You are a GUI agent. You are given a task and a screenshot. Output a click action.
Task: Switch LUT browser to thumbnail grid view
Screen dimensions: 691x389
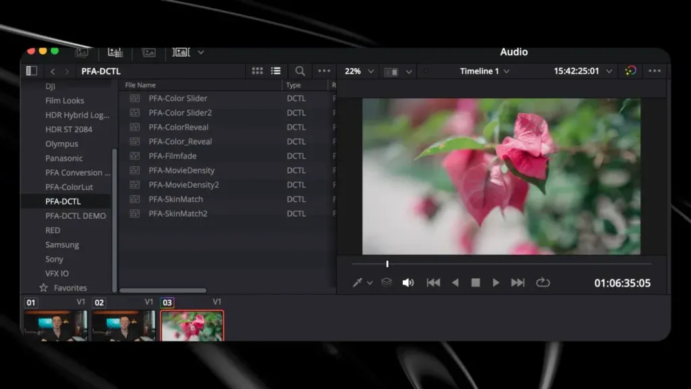click(x=257, y=71)
